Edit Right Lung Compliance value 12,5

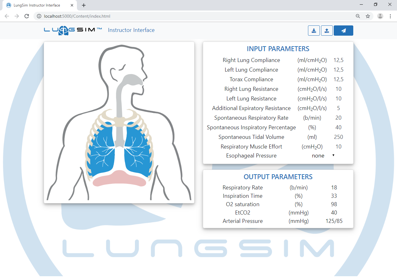pyautogui.click(x=338, y=60)
